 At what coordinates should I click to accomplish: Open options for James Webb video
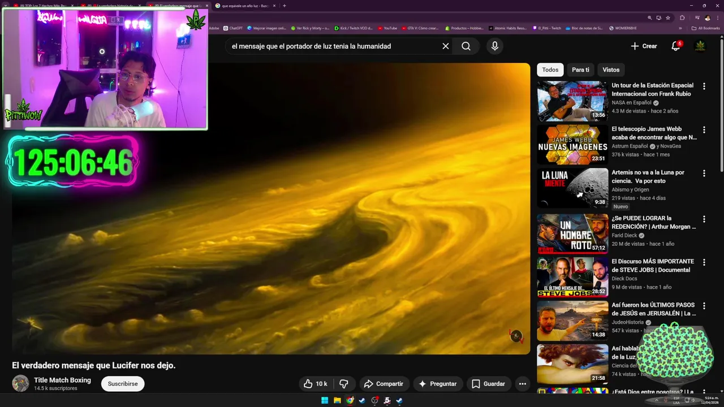704,130
